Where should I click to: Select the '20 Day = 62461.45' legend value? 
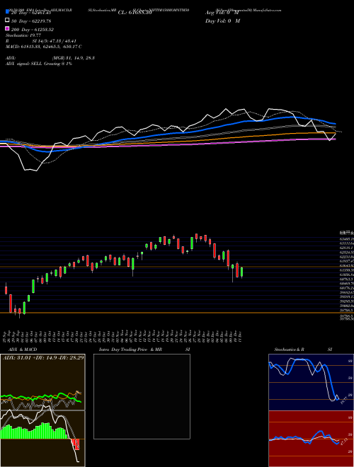pyautogui.click(x=31, y=13)
